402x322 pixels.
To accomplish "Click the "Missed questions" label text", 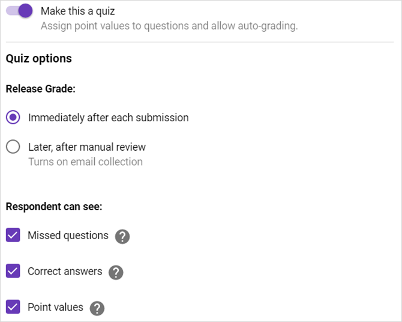I will pos(68,235).
